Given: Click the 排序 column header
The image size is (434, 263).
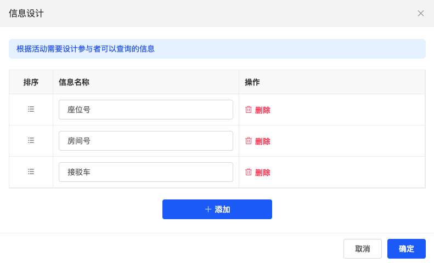Looking at the screenshot, I should coord(31,82).
